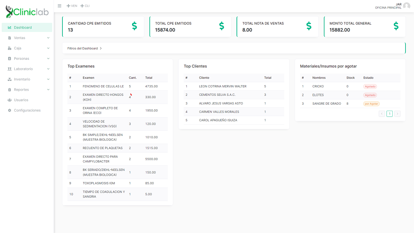Click the user avatar icon
Viewport: 414px width, 233px height.
pyautogui.click(x=406, y=6)
